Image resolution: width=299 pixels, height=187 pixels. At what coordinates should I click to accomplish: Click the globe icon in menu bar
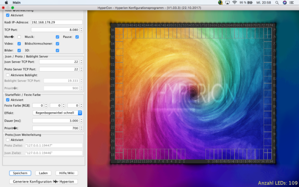pyautogui.click(x=220, y=2)
